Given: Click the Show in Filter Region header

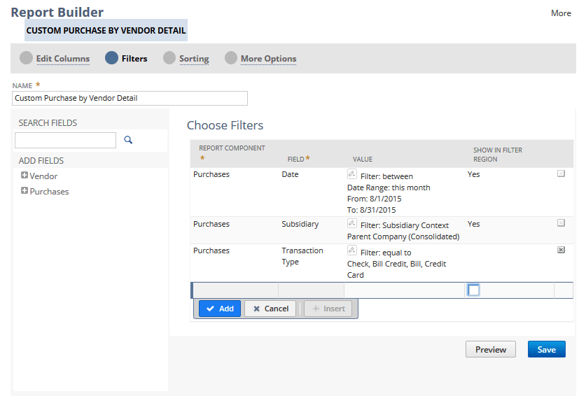Looking at the screenshot, I should point(498,155).
